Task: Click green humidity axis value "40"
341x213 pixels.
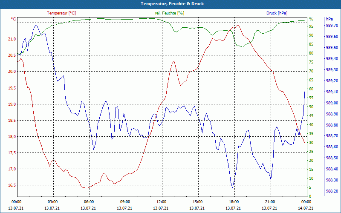Action: coord(311,125)
